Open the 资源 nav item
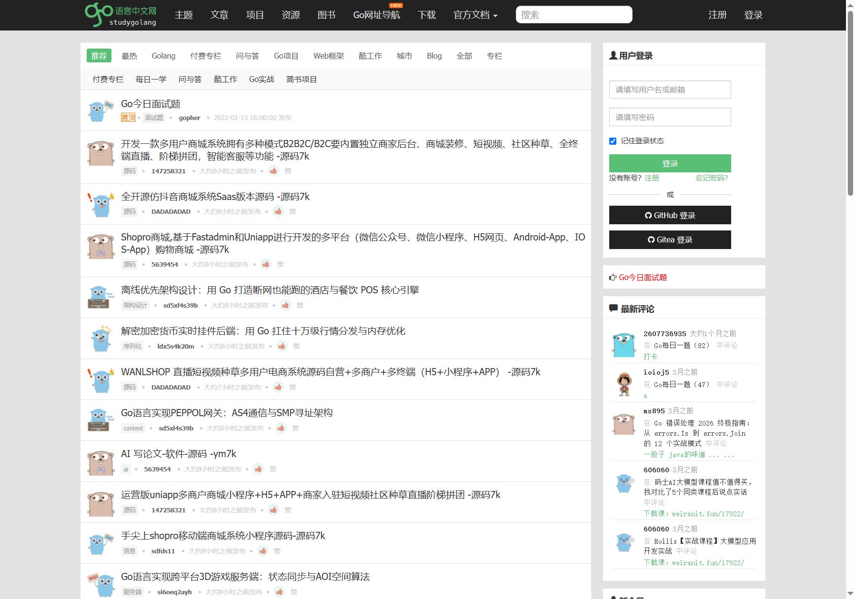The width and height of the screenshot is (855, 599). 291,15
